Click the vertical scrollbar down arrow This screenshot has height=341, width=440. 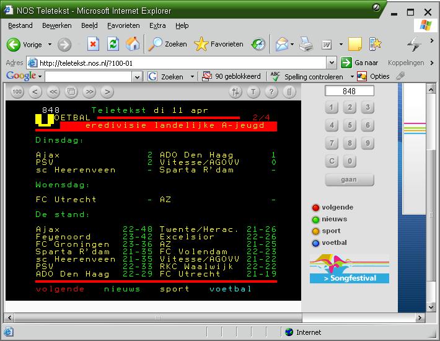[431, 307]
